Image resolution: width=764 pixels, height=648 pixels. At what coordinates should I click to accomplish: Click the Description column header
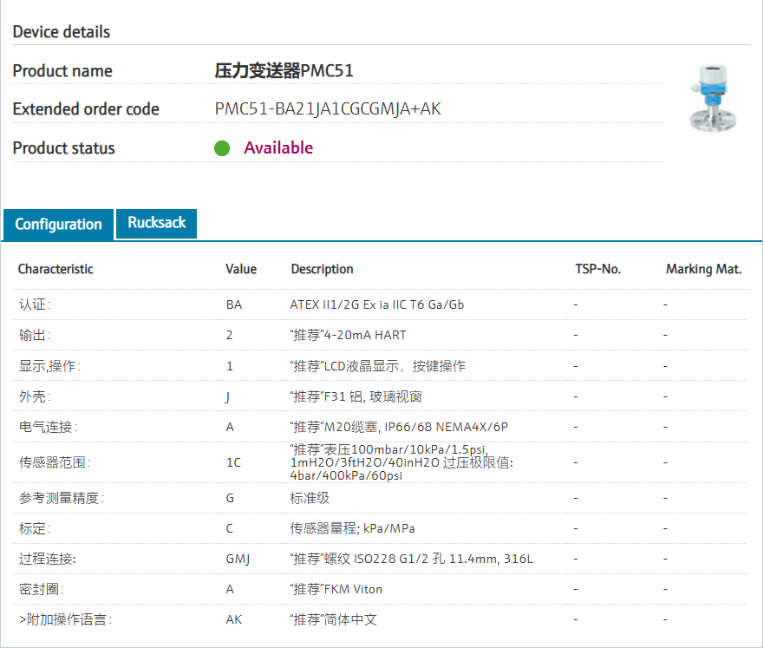click(x=322, y=269)
